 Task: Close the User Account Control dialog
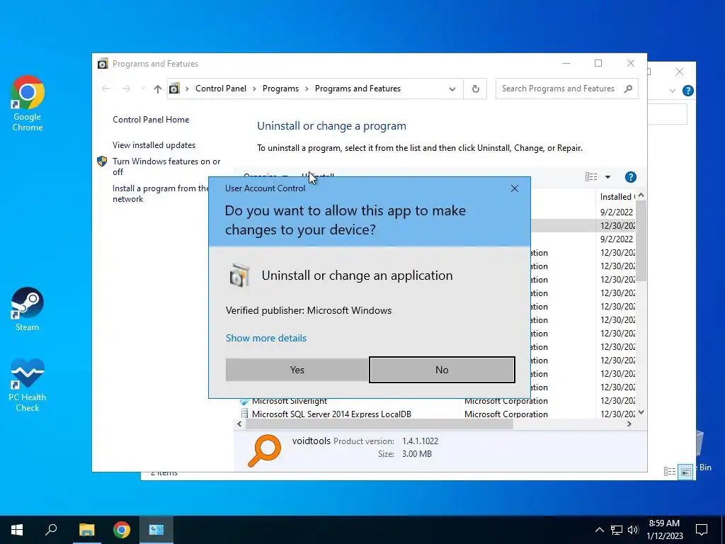[x=515, y=188]
